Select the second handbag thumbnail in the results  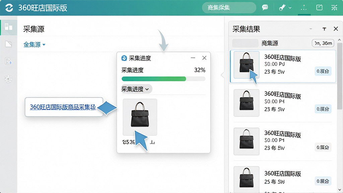coord(246,103)
